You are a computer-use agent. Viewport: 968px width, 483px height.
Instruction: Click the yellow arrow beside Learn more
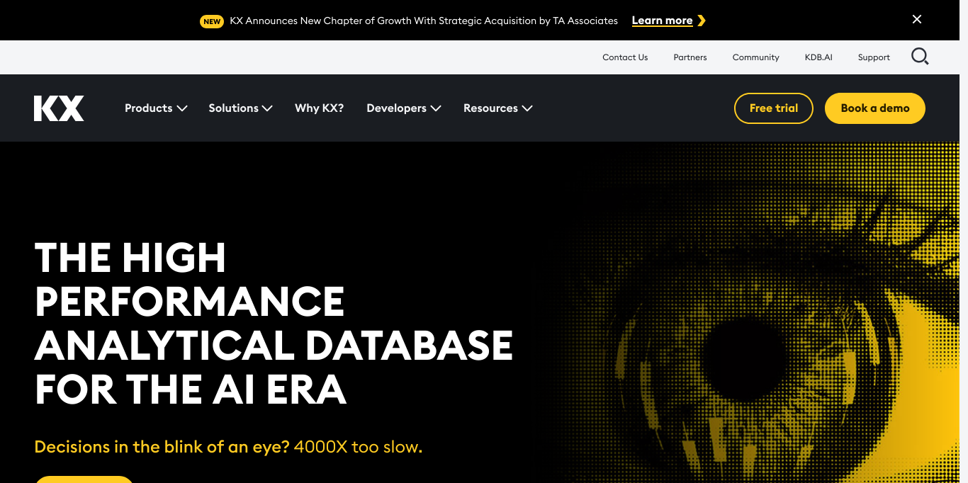(x=702, y=21)
